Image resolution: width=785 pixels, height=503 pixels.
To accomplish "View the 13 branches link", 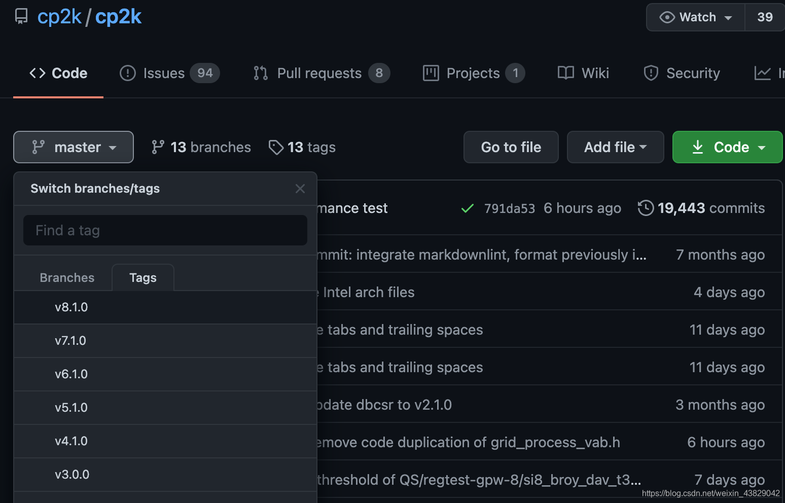I will pyautogui.click(x=201, y=147).
